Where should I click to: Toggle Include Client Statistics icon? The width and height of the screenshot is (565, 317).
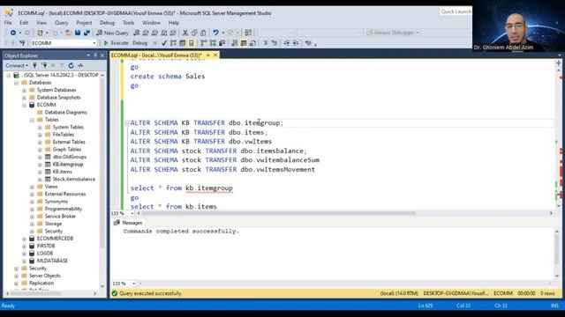(222, 43)
